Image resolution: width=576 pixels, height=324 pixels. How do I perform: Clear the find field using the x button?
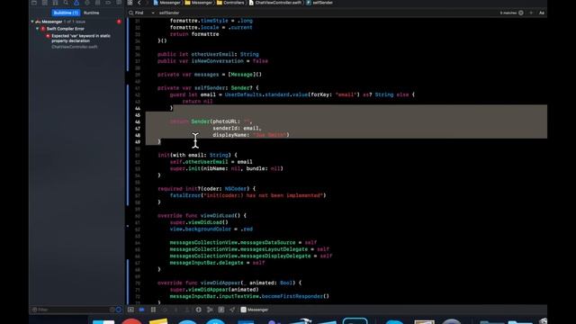coord(521,13)
